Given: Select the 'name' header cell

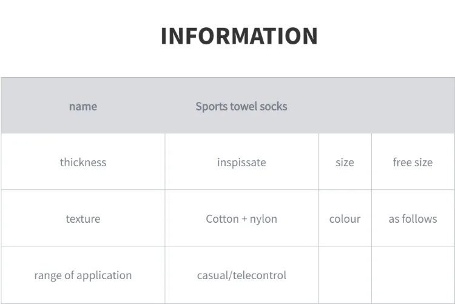Looking at the screenshot, I should 83,106.
